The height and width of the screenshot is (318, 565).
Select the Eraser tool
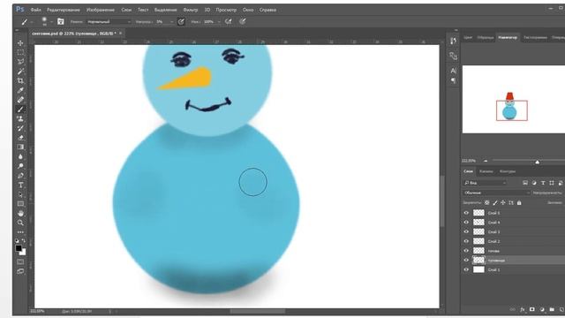[x=20, y=138]
